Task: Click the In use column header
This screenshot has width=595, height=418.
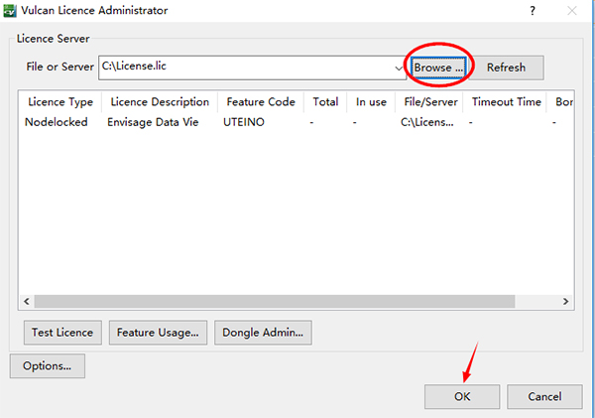Action: point(371,102)
